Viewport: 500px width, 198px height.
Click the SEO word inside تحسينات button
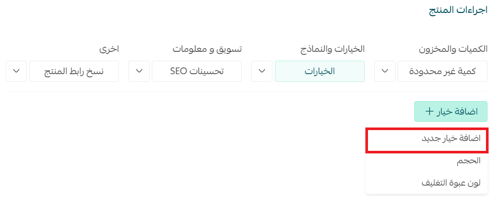(178, 71)
